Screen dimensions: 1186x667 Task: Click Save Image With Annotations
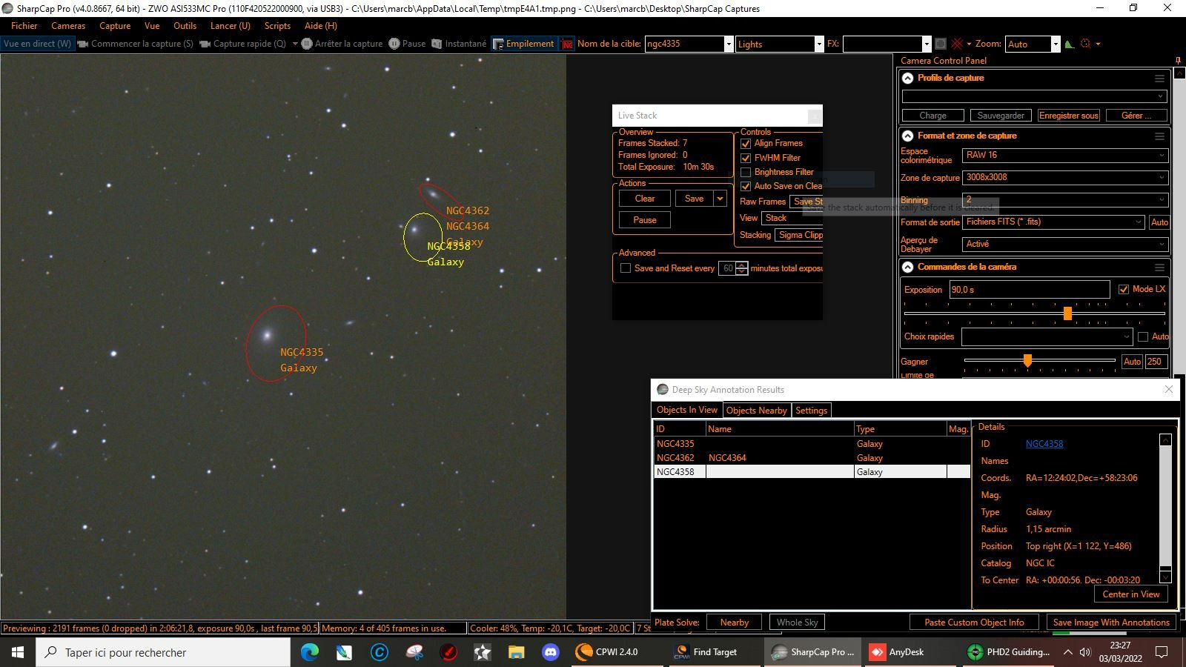click(x=1111, y=623)
